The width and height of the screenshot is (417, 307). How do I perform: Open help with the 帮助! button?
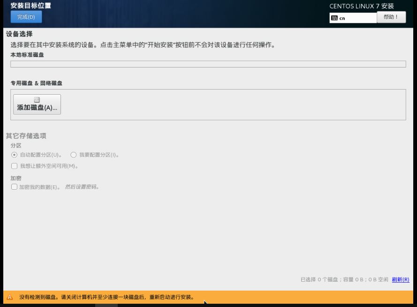click(x=391, y=17)
